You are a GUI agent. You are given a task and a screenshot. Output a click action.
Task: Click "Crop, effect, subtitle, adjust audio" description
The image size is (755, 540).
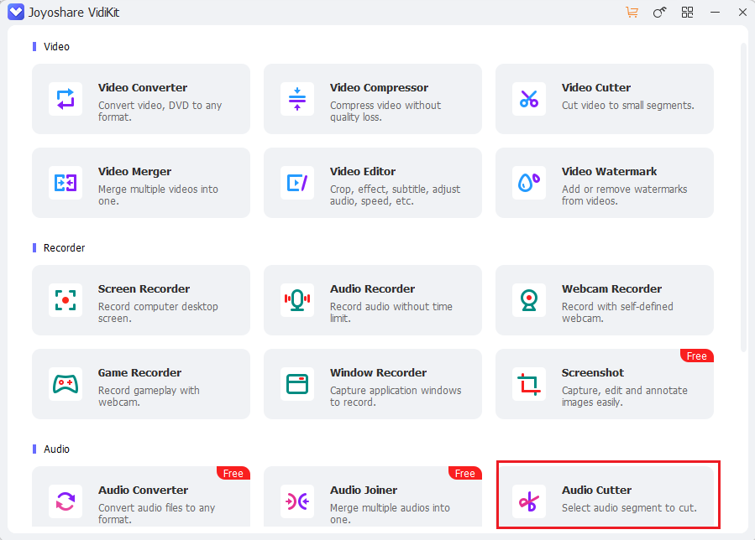click(395, 195)
